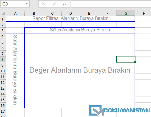Click the selected cell G8

[x=126, y=59]
